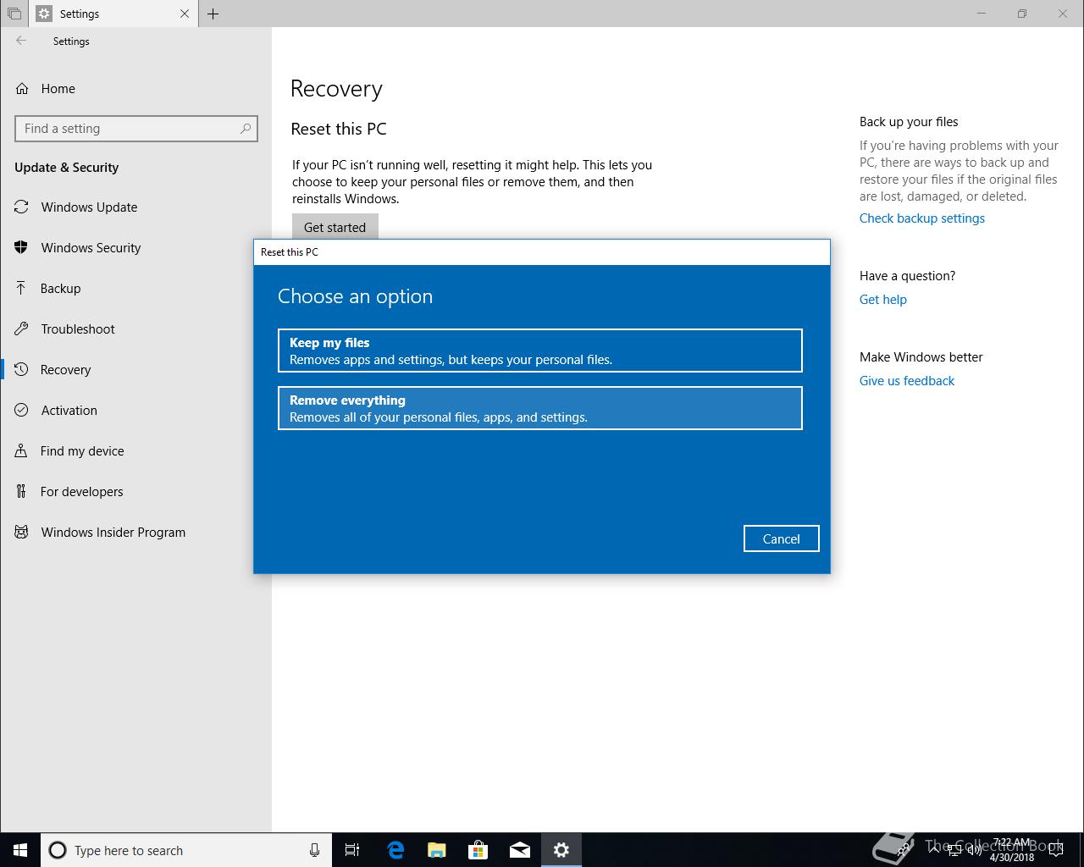
Task: Click the Activation checkmark circle icon
Action: pyautogui.click(x=22, y=411)
